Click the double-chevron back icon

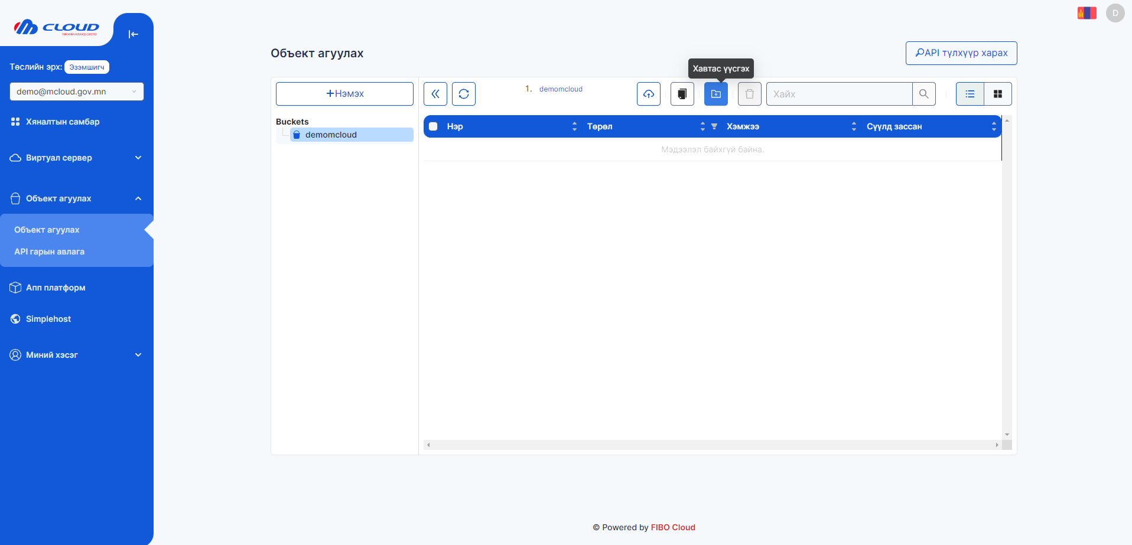pyautogui.click(x=435, y=94)
